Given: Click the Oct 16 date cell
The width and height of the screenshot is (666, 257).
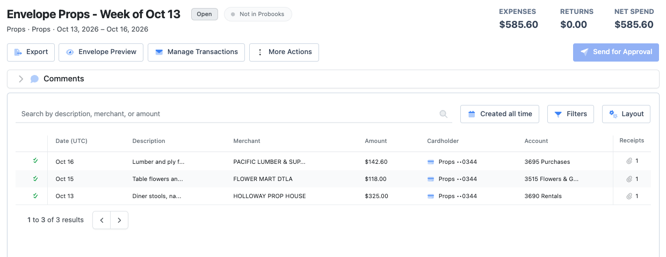Looking at the screenshot, I should pyautogui.click(x=64, y=162).
